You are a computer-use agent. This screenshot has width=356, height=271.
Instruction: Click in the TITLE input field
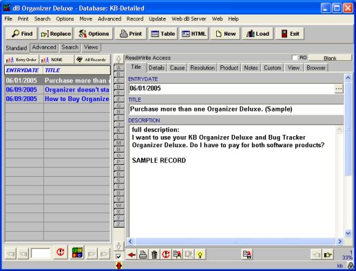click(x=236, y=109)
